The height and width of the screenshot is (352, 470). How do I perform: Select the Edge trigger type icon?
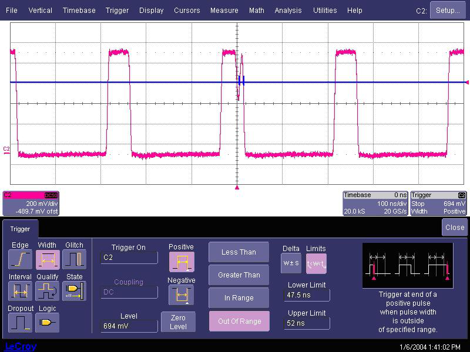point(20,259)
